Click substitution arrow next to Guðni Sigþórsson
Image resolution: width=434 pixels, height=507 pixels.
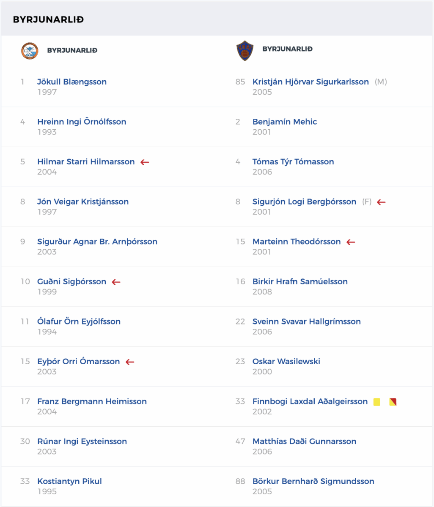point(116,282)
